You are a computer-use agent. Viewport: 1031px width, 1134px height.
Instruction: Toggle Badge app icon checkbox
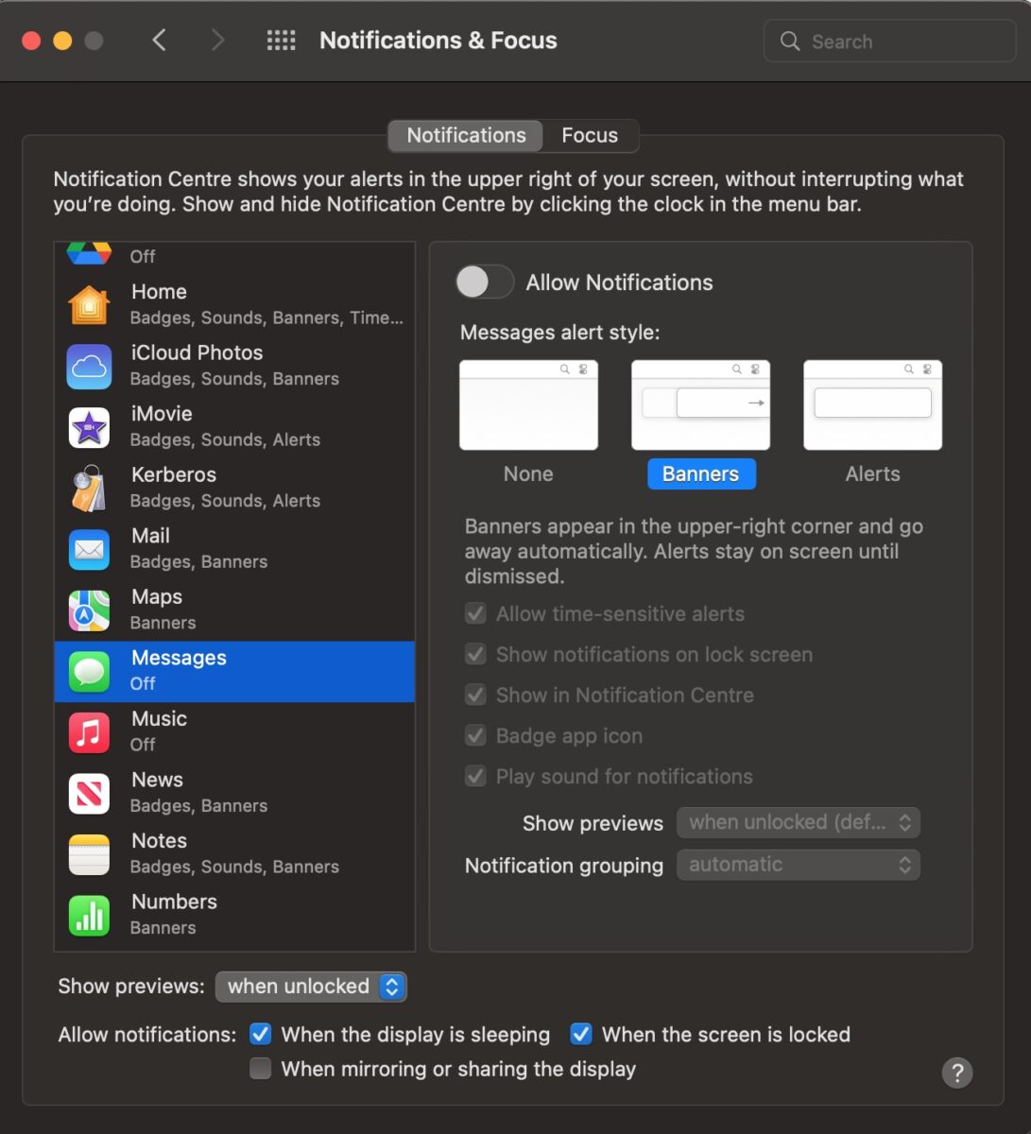[475, 735]
